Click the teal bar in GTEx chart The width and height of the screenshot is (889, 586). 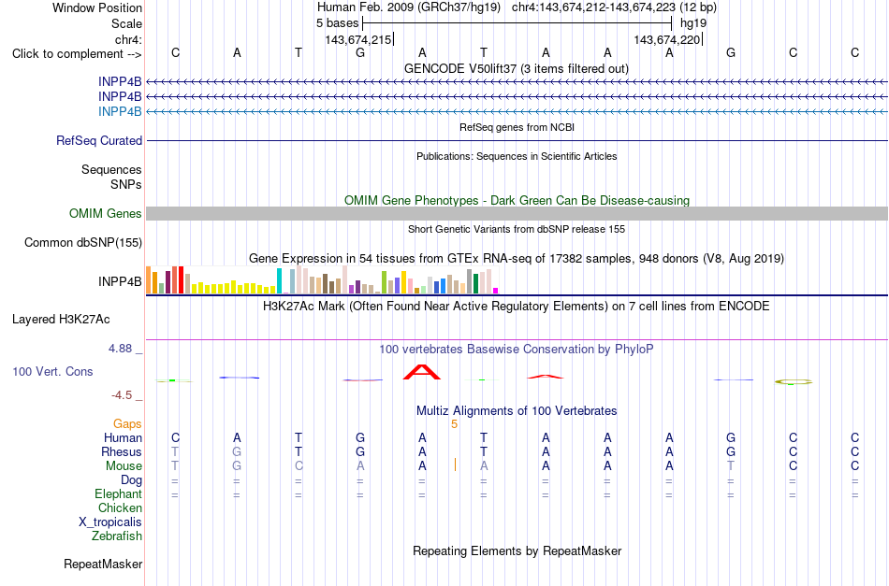[279, 280]
